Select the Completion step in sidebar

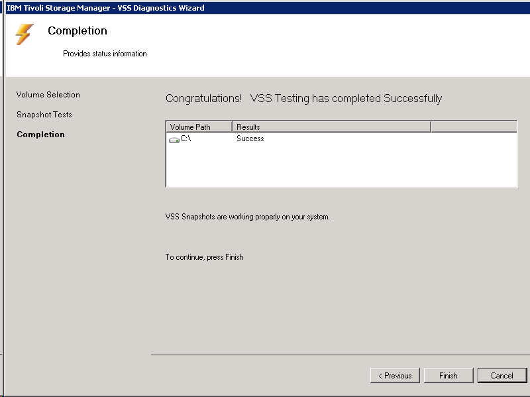point(41,135)
